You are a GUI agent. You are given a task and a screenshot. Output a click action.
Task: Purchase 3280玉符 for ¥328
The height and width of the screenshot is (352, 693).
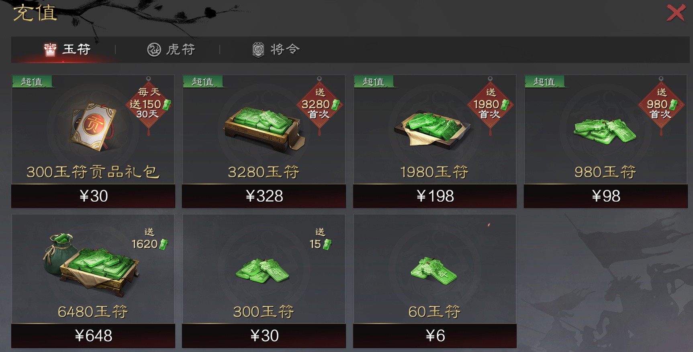pos(264,196)
